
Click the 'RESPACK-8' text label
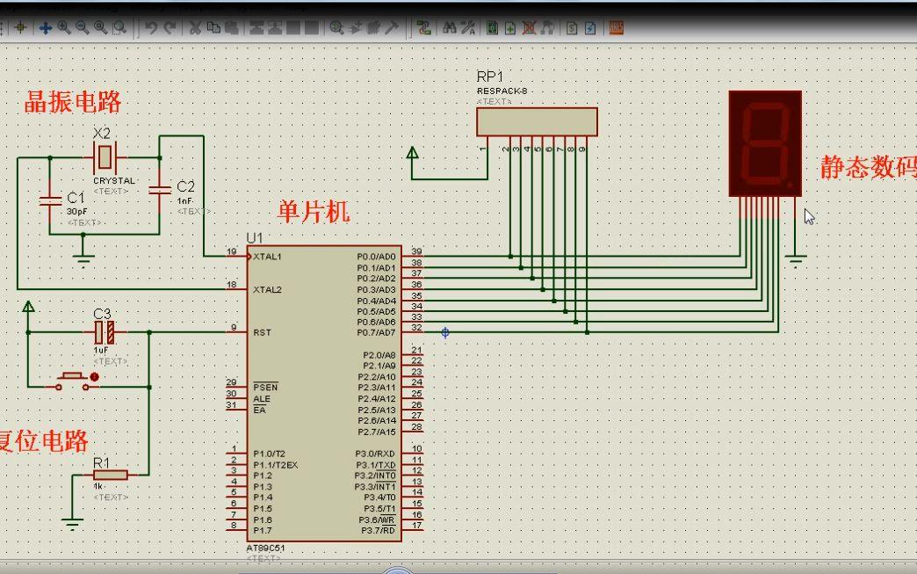[502, 91]
